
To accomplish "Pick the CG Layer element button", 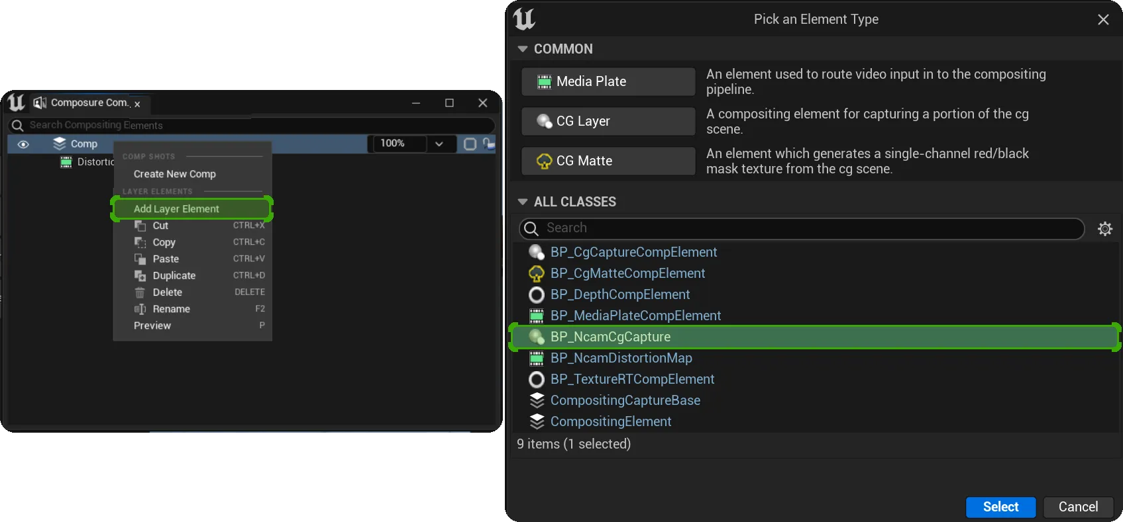I will point(608,121).
